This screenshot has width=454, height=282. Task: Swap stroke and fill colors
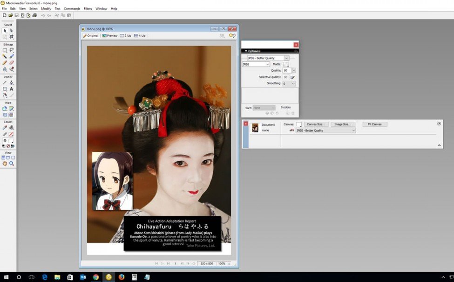[x=13, y=146]
